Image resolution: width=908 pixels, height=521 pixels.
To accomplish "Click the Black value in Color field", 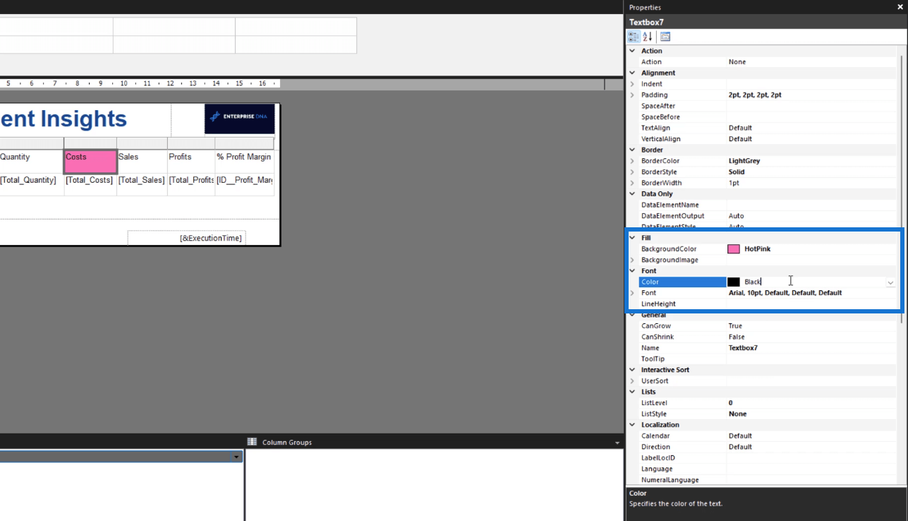I will [753, 282].
